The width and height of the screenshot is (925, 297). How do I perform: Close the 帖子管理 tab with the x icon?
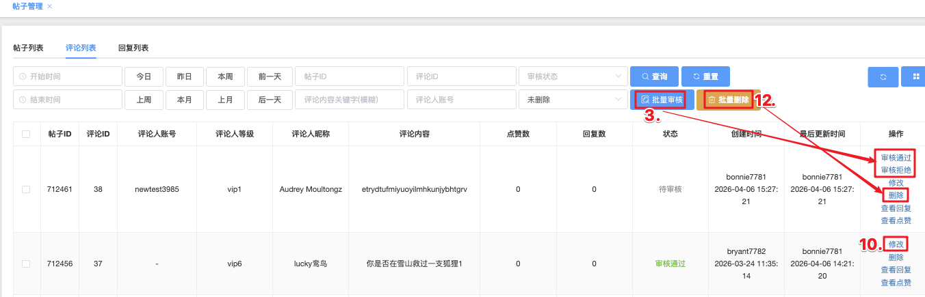tap(49, 6)
